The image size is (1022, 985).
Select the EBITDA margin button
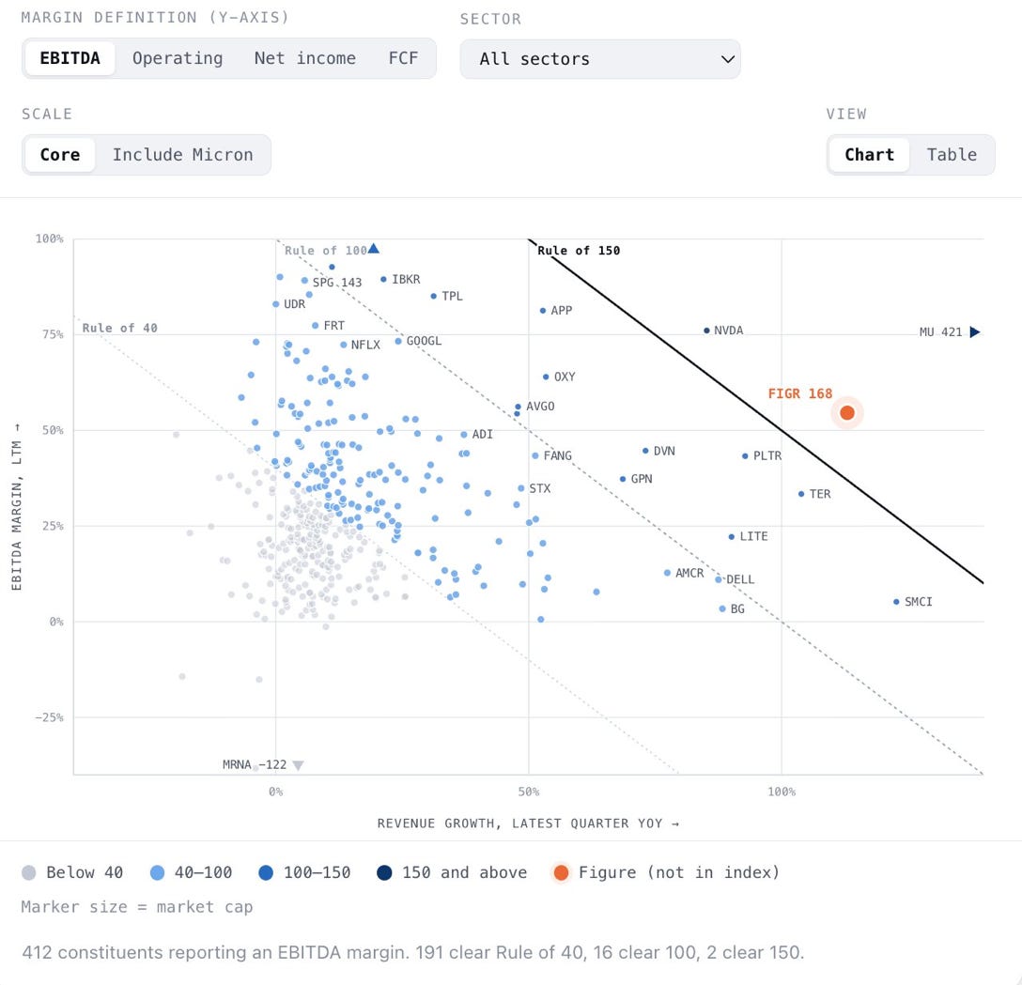[x=70, y=58]
